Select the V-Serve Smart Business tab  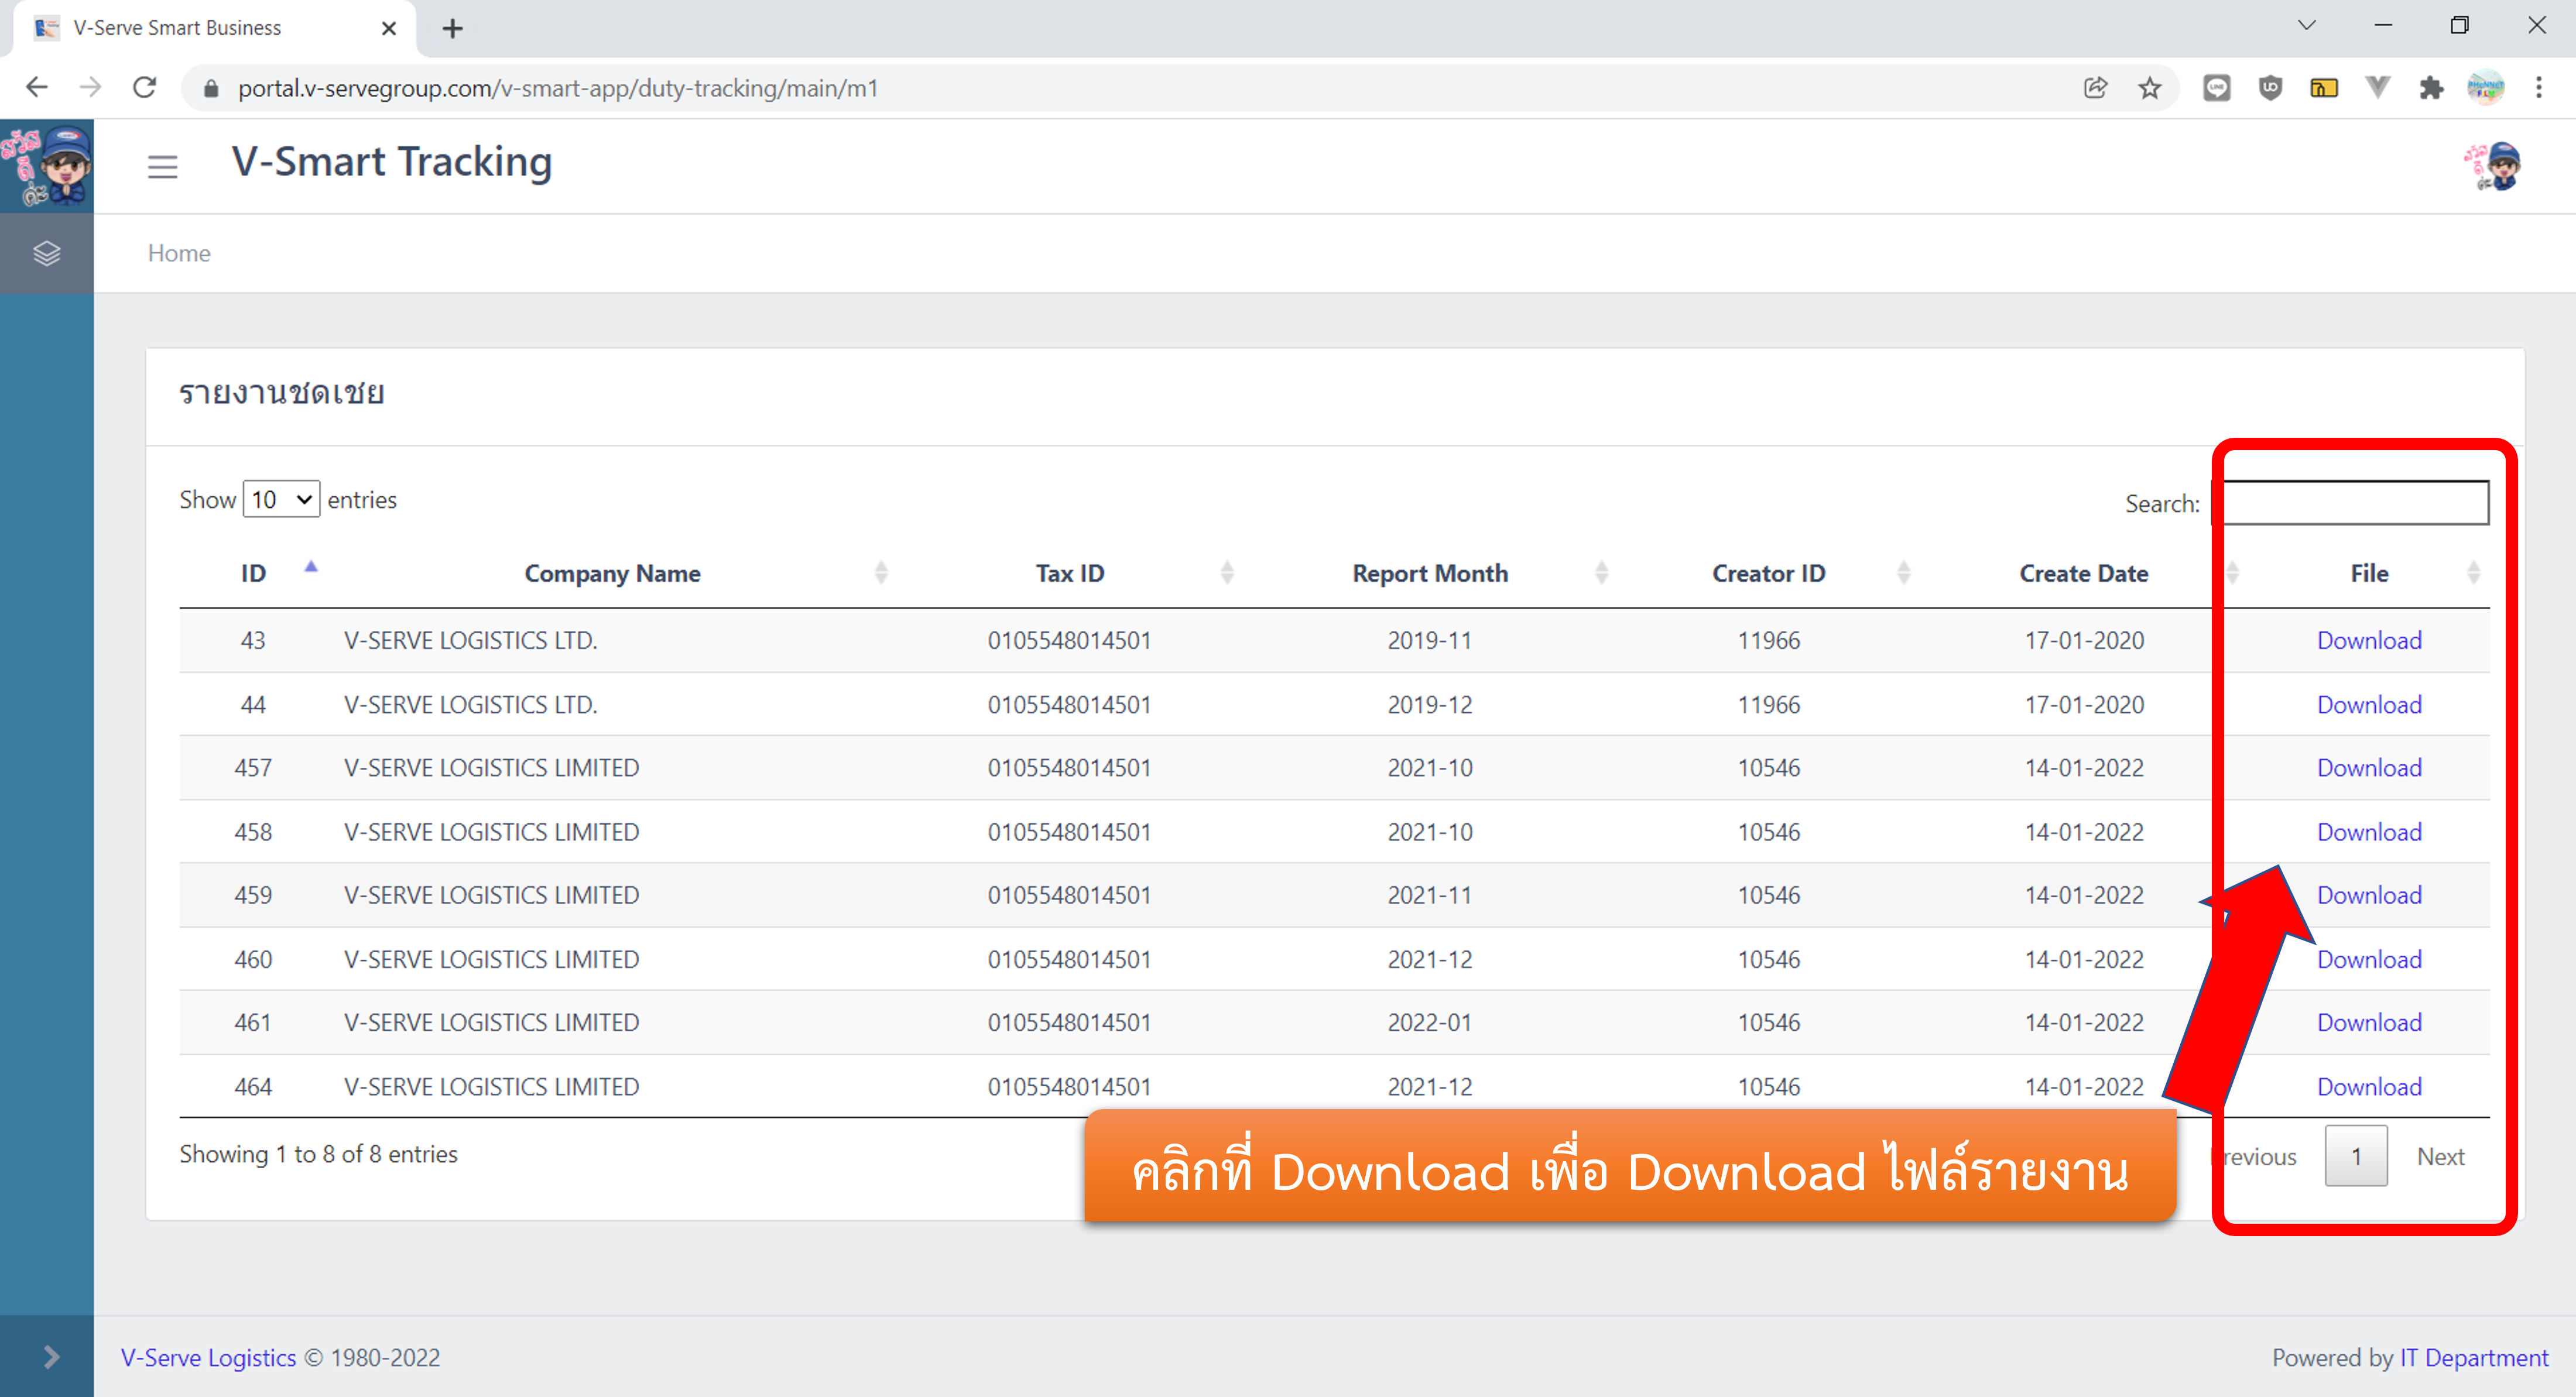point(215,28)
